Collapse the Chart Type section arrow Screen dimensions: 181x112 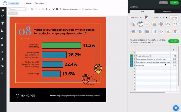click(141, 17)
